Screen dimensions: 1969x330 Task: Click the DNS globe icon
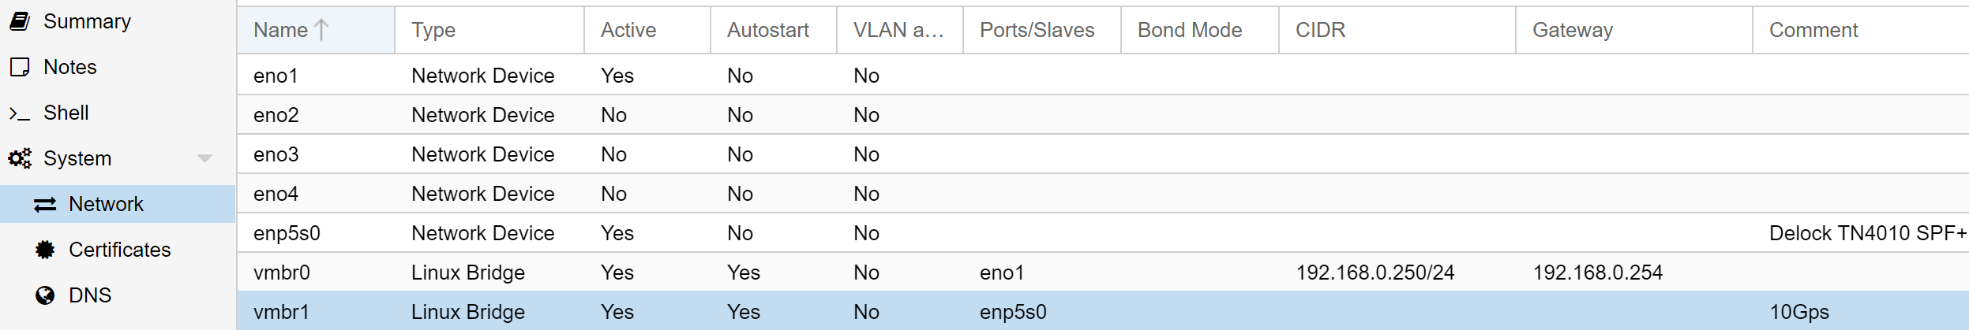click(45, 295)
